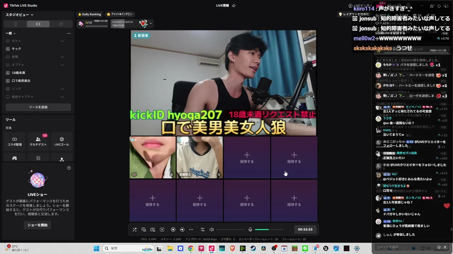This screenshot has width=453, height=254.
Task: Open the magic effects wand tool
Action: coord(134,230)
